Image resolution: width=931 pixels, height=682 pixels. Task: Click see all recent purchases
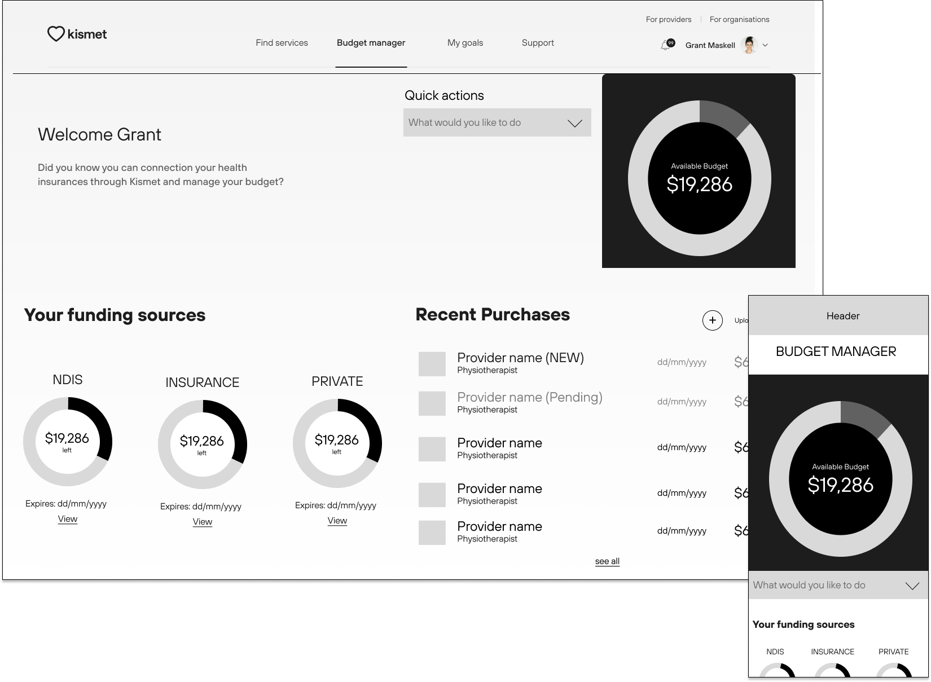[x=607, y=561]
